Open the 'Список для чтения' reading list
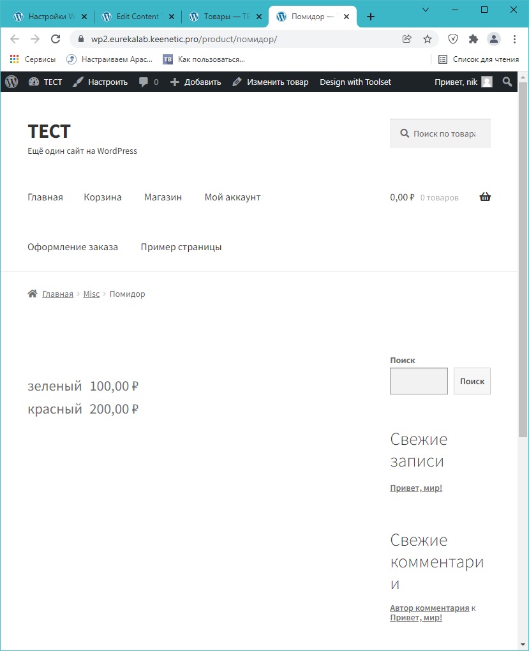 point(479,59)
